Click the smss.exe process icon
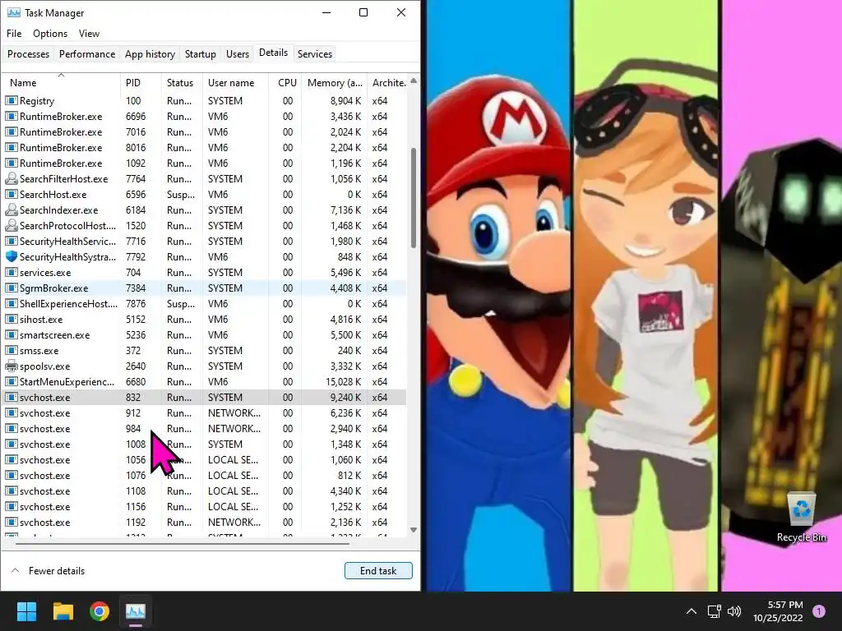 [x=12, y=350]
